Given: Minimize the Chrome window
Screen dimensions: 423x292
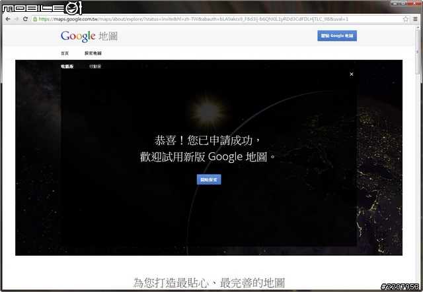Looking at the screenshot, I should click(395, 3).
